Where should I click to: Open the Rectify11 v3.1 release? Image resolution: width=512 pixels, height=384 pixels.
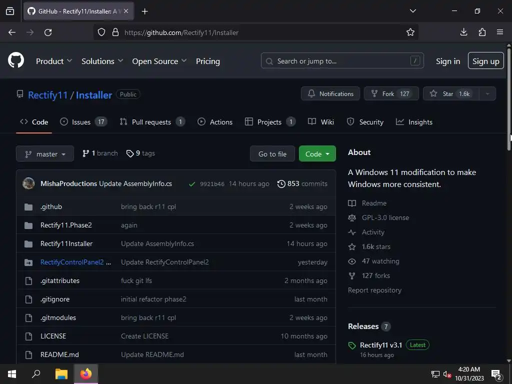coord(380,345)
